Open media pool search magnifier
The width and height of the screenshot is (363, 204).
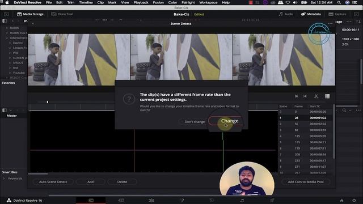tap(344, 110)
